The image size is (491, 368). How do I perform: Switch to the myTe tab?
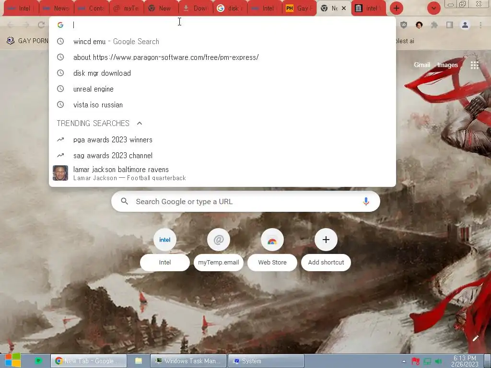(x=127, y=9)
